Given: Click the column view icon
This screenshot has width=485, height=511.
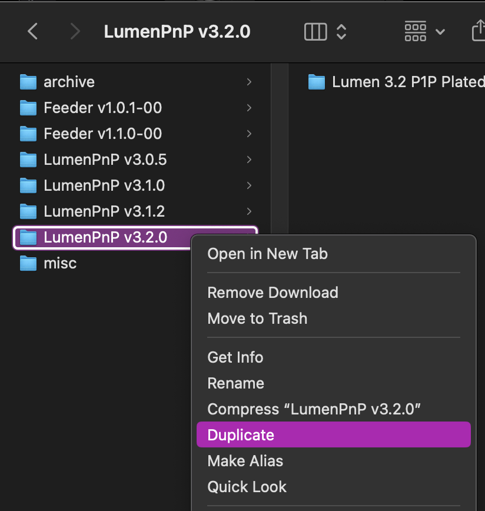Looking at the screenshot, I should point(315,31).
